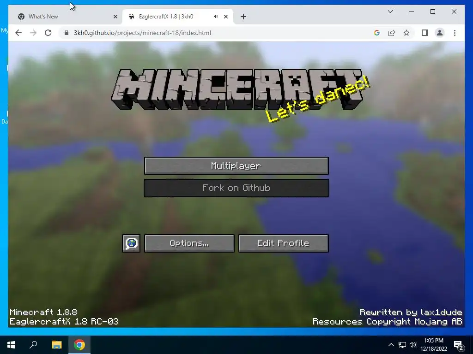View site information lock icon
This screenshot has height=354, width=473.
pyautogui.click(x=67, y=33)
